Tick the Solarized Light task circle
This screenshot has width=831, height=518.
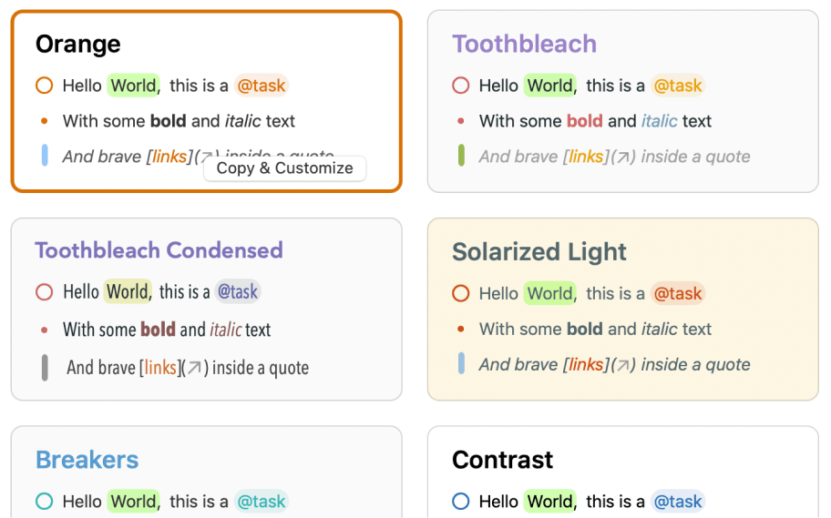pyautogui.click(x=460, y=293)
